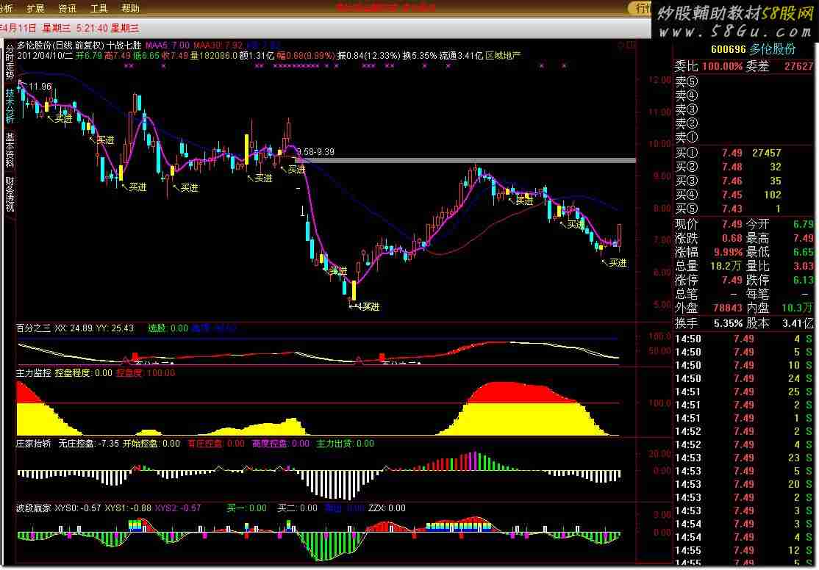Click the gray horizontal resistance line
This screenshot has height=570, width=819.
pyautogui.click(x=466, y=160)
